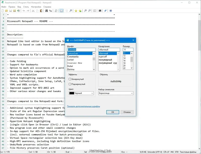Click the blue pin always-on-top icon
Viewport: 201px width, 154px height.
[x=105, y=11]
